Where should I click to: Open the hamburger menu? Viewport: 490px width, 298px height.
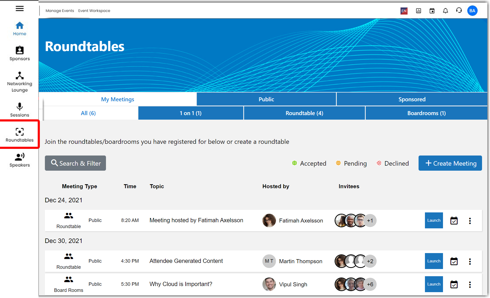pyautogui.click(x=19, y=9)
